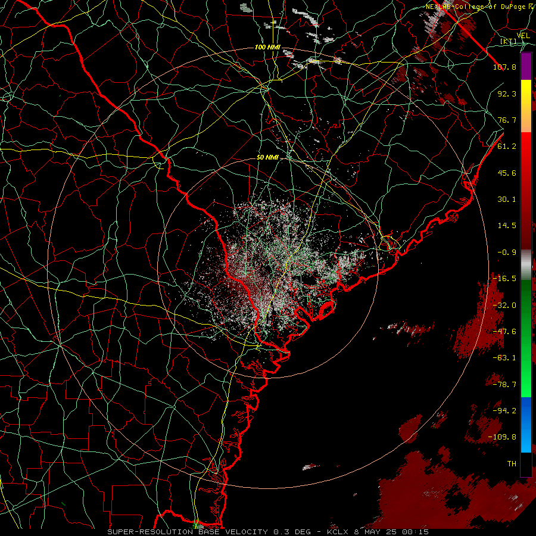Screen dimensions: 536x536
Task: Click the -0.9 velocity scale value
Action: point(507,253)
